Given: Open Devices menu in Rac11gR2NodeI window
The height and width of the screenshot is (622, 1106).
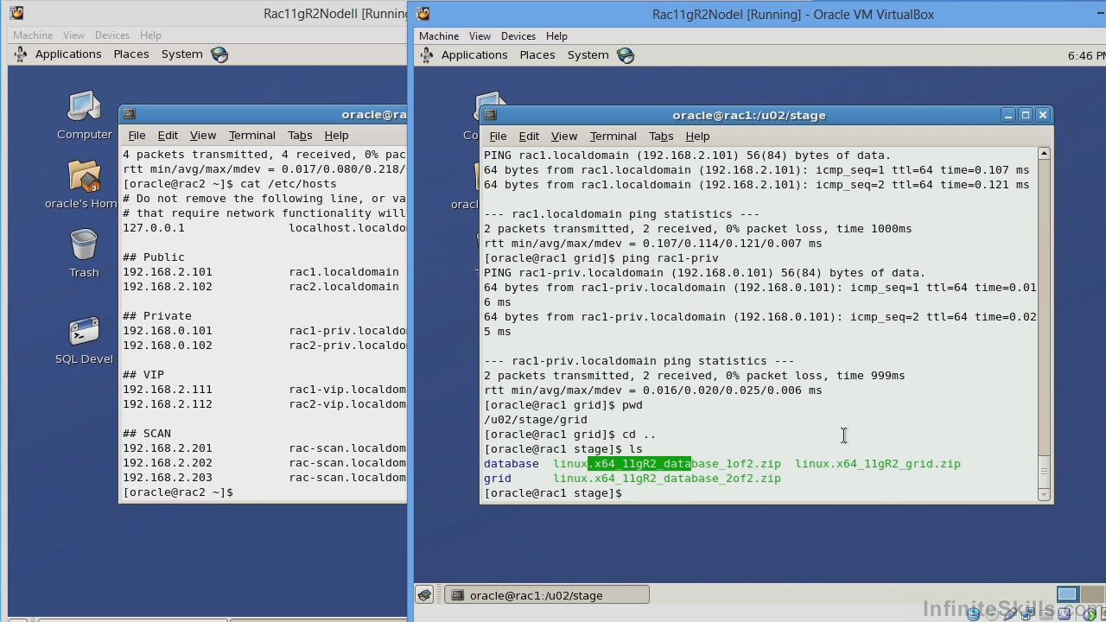Looking at the screenshot, I should tap(518, 36).
